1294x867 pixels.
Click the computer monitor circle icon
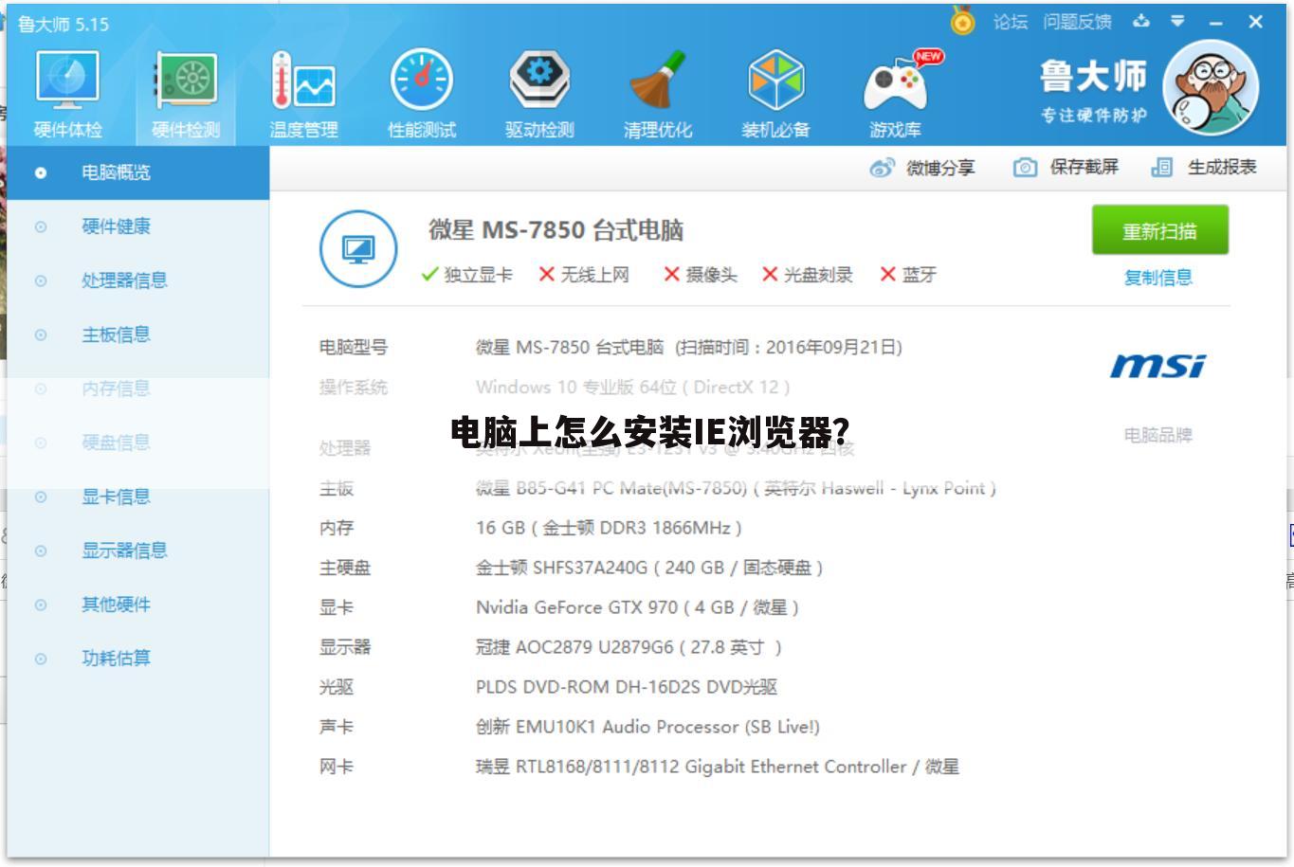click(x=358, y=249)
